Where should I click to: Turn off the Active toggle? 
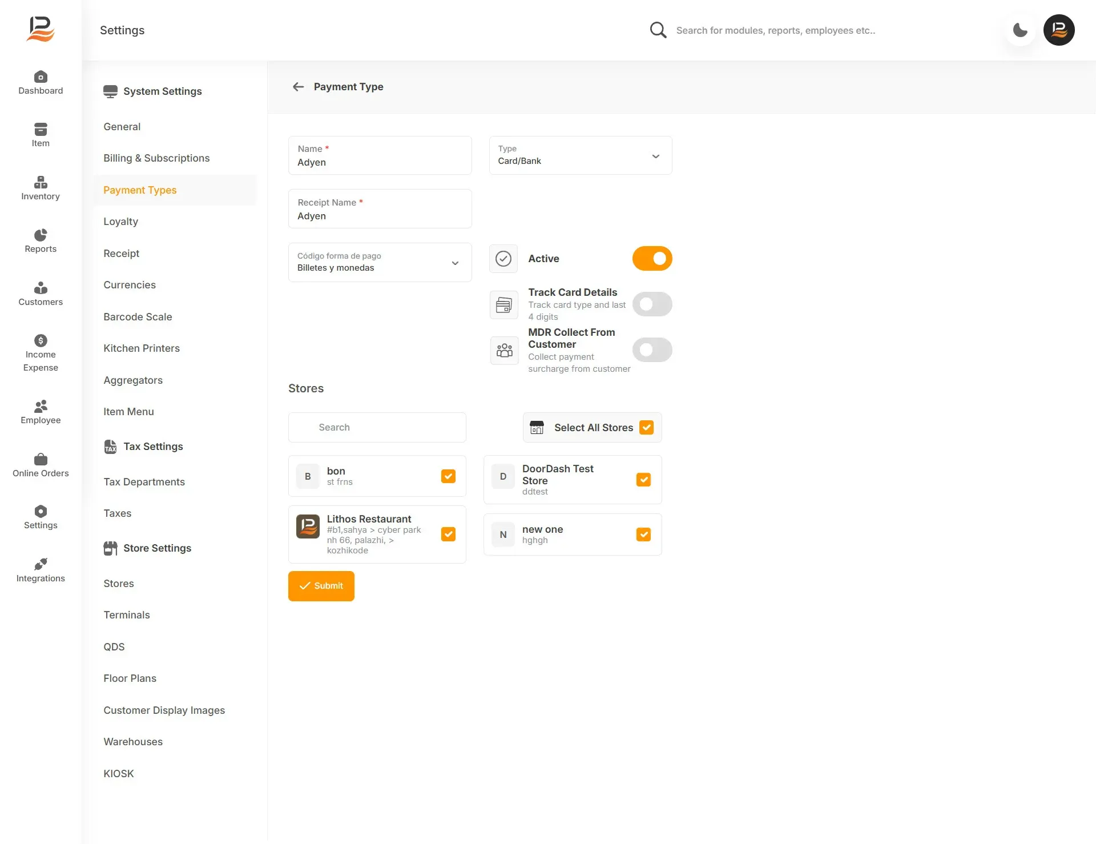[x=652, y=259]
